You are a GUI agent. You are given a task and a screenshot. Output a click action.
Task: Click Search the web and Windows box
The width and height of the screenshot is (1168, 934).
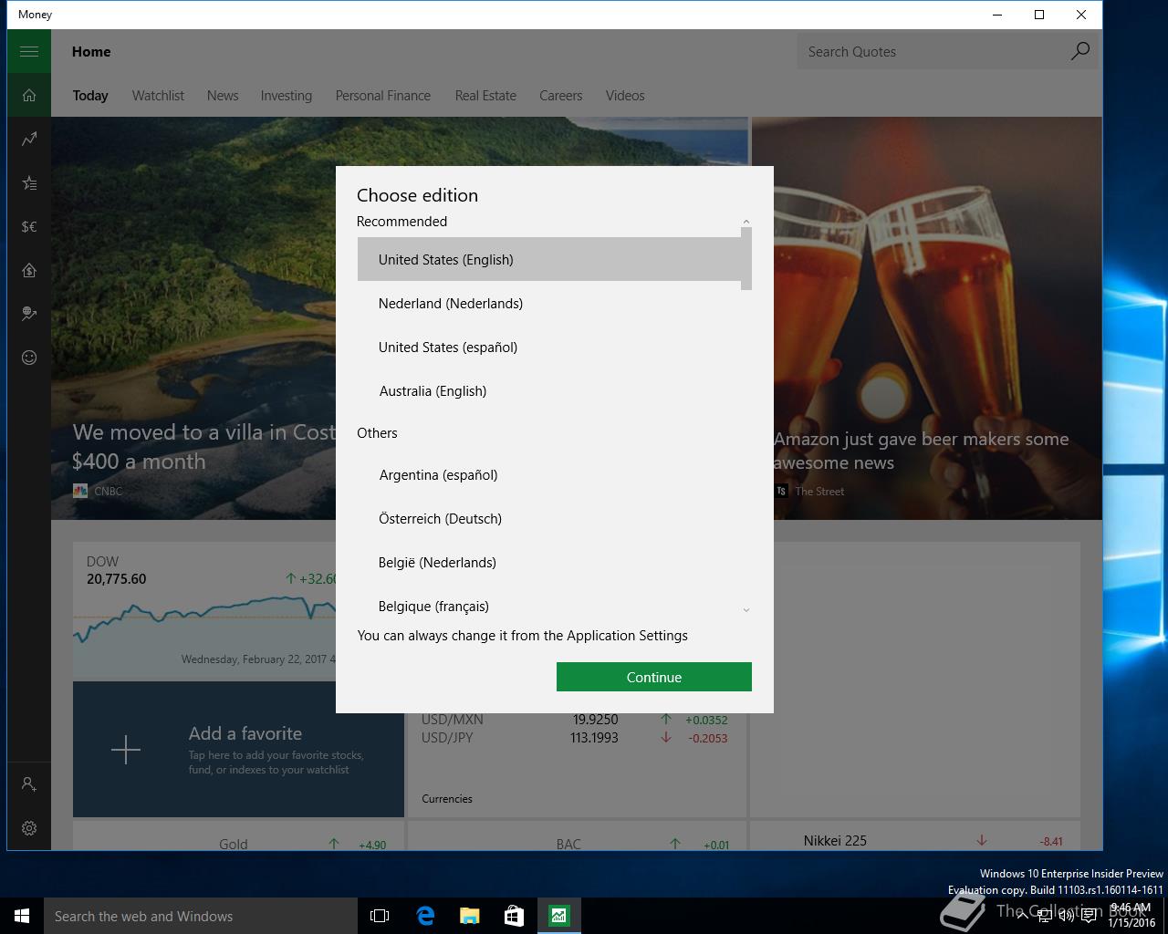pos(201,916)
